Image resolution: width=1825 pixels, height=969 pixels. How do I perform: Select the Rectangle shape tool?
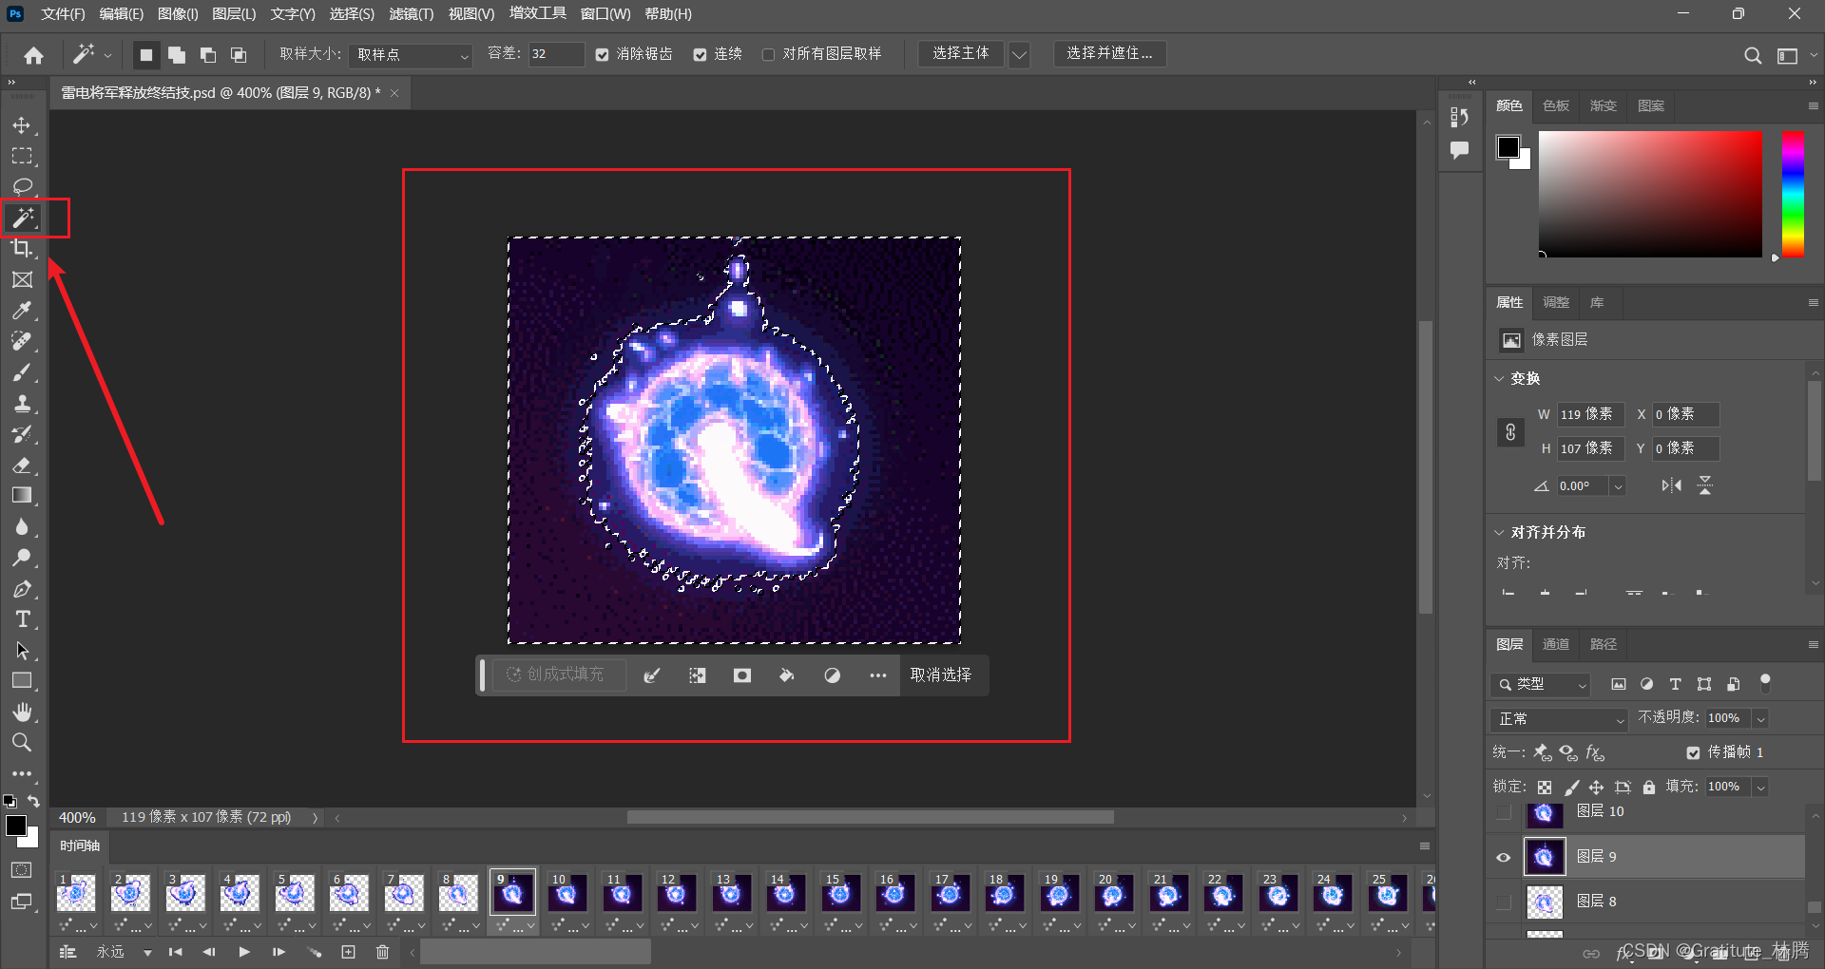[x=21, y=681]
